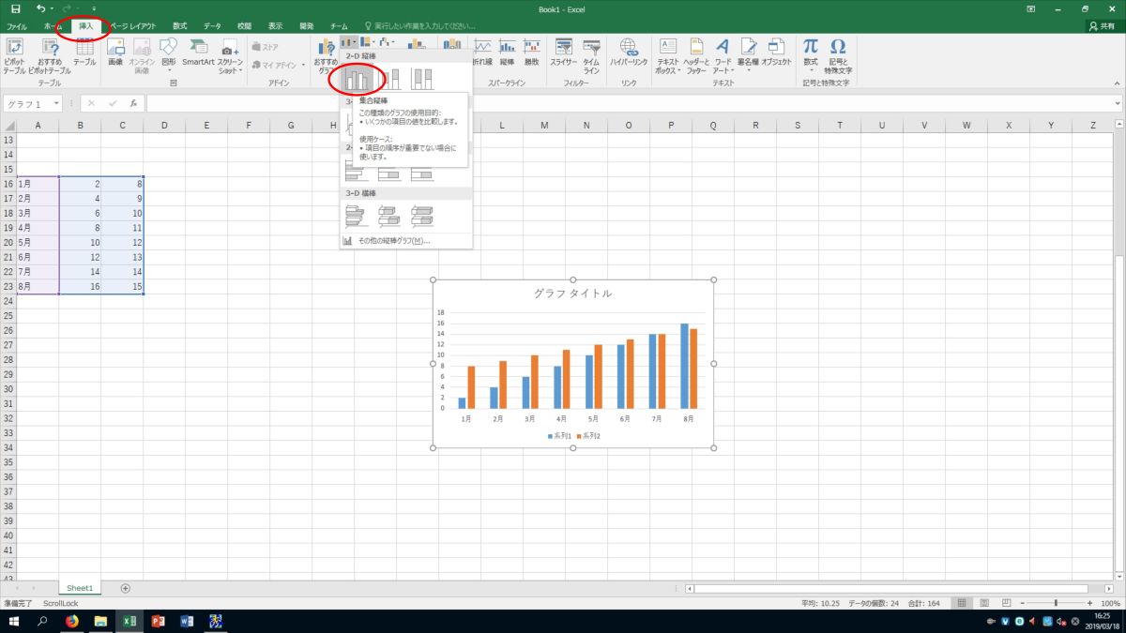The image size is (1126, 633).
Task: Switch to the ファイル tab
Action: pyautogui.click(x=17, y=27)
